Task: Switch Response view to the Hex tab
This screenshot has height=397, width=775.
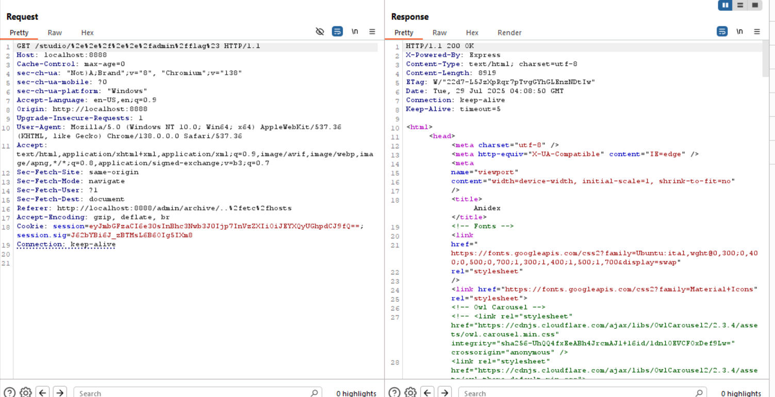Action: click(472, 32)
